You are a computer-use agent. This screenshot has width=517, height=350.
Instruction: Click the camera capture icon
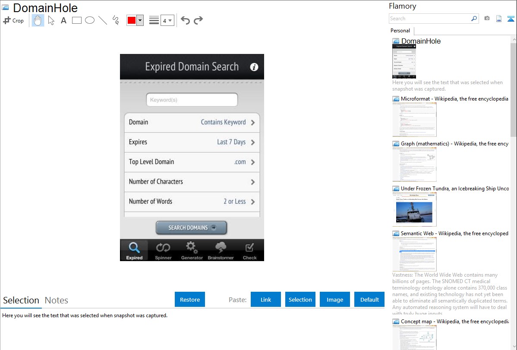click(x=487, y=19)
